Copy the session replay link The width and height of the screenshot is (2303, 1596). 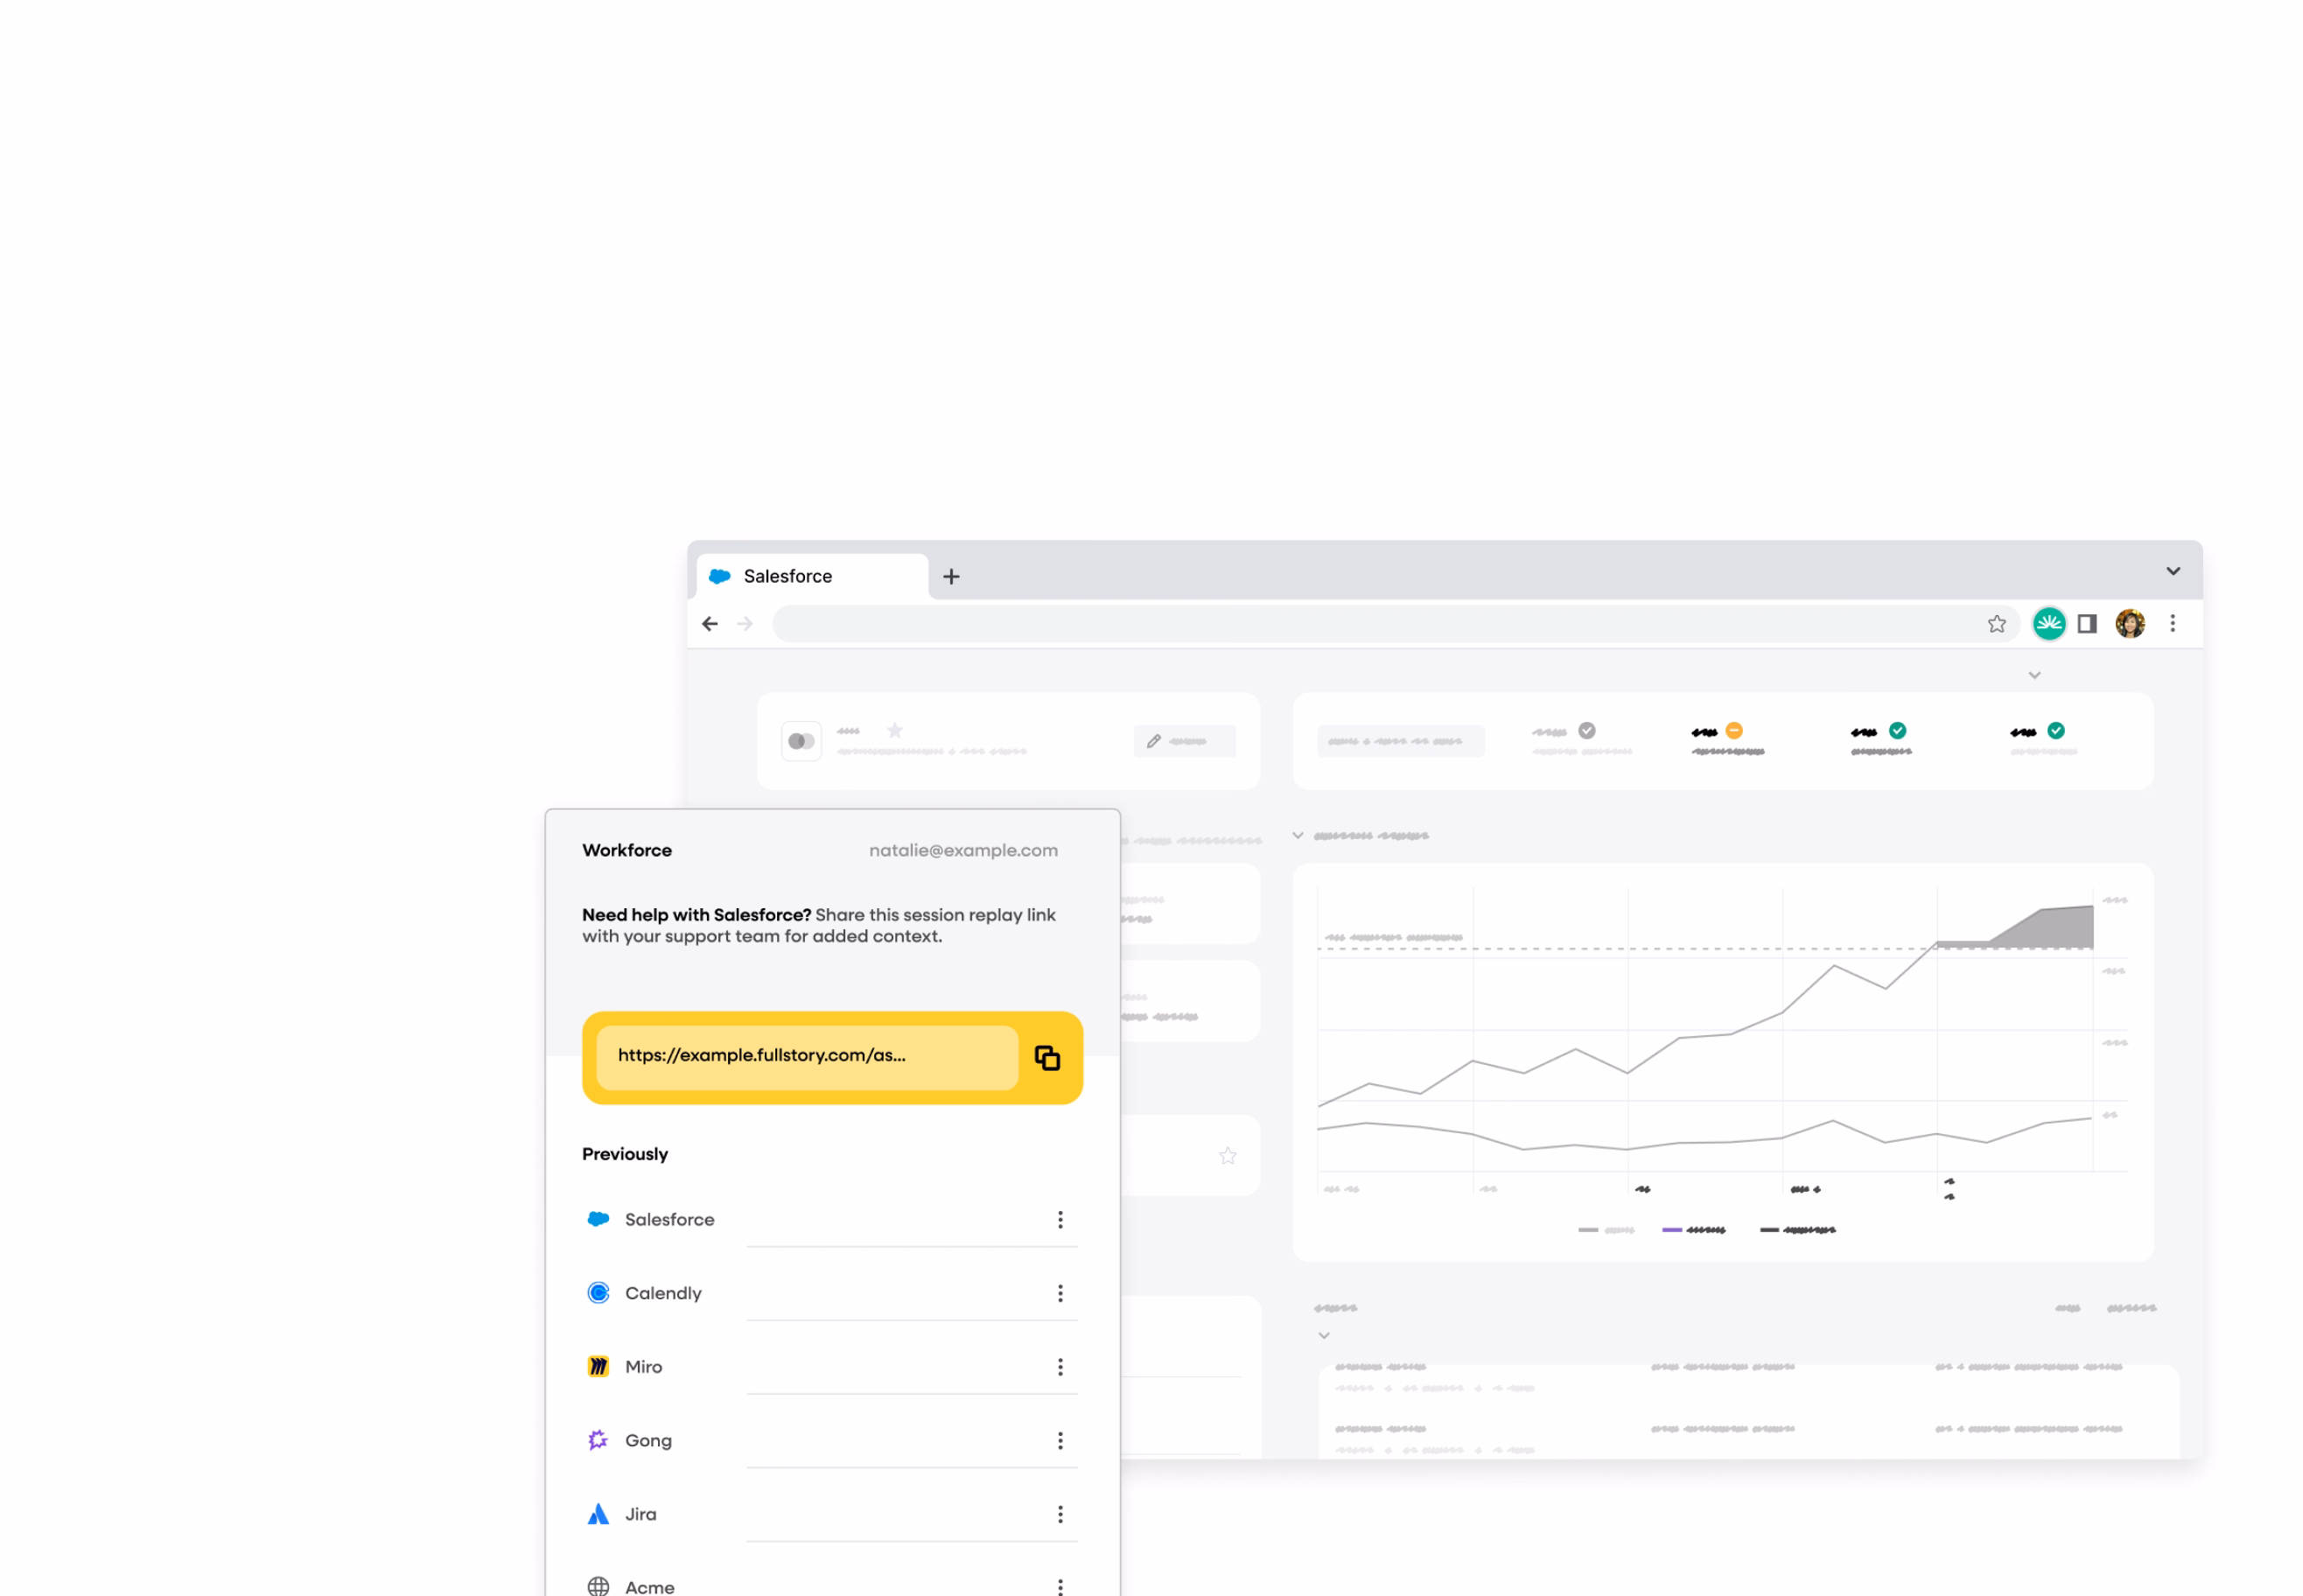pos(1046,1058)
